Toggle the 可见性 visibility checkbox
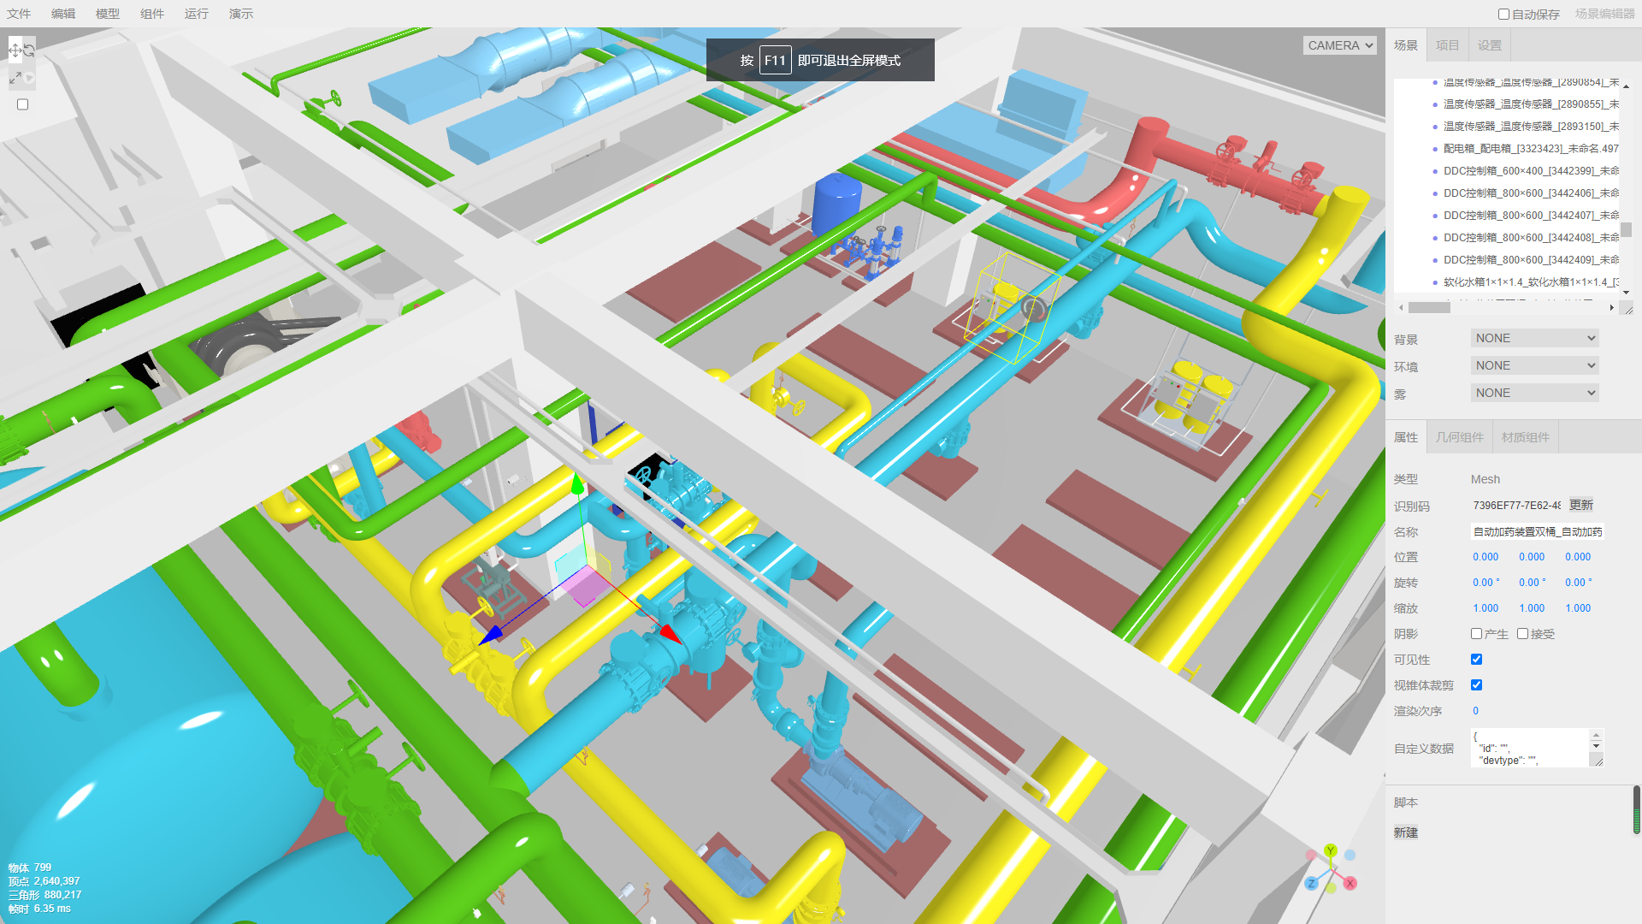The image size is (1642, 924). pos(1476,660)
